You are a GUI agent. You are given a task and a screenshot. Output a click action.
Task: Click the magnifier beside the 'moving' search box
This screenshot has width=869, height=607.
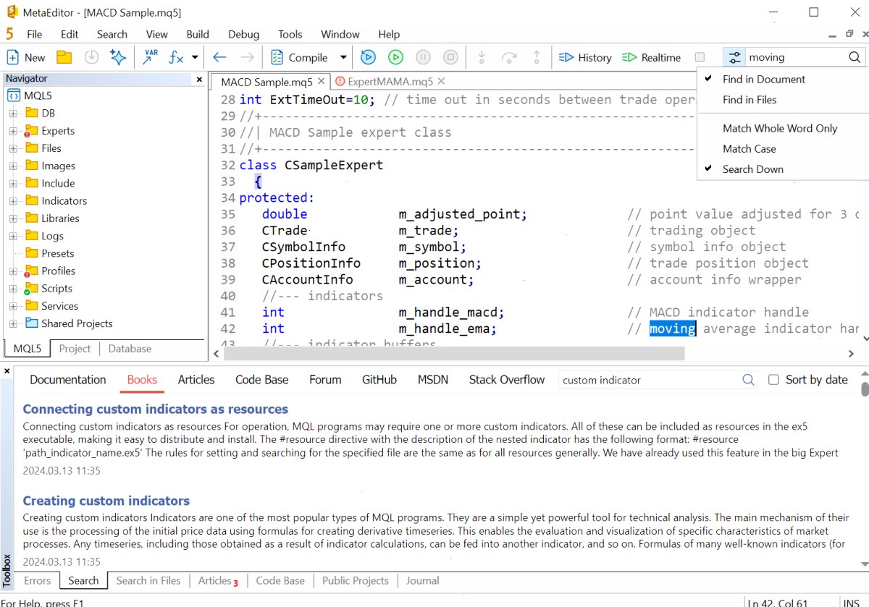[855, 58]
